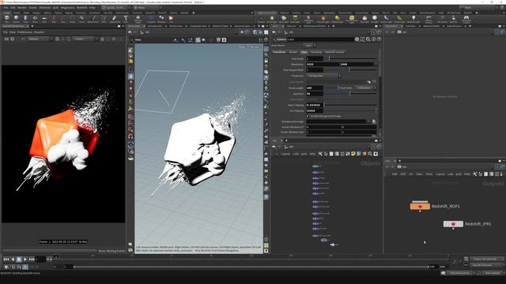506x284 pixels.
Task: Select the Box shelf tool
Action: (7, 19)
